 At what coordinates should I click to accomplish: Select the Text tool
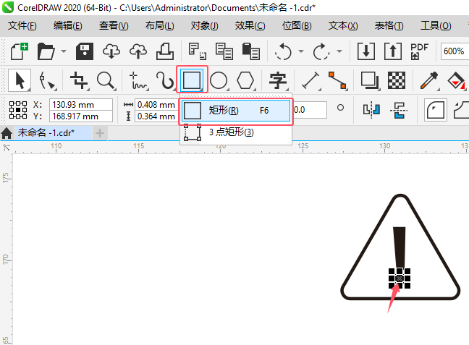click(278, 80)
